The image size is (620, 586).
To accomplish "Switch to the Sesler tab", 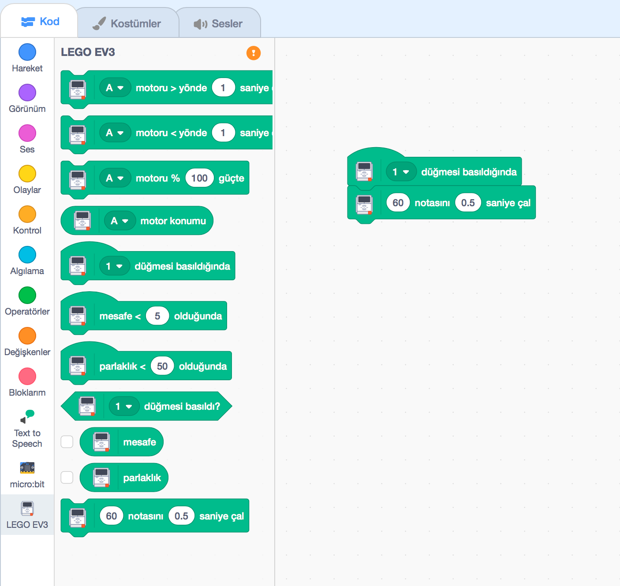I will pyautogui.click(x=219, y=23).
